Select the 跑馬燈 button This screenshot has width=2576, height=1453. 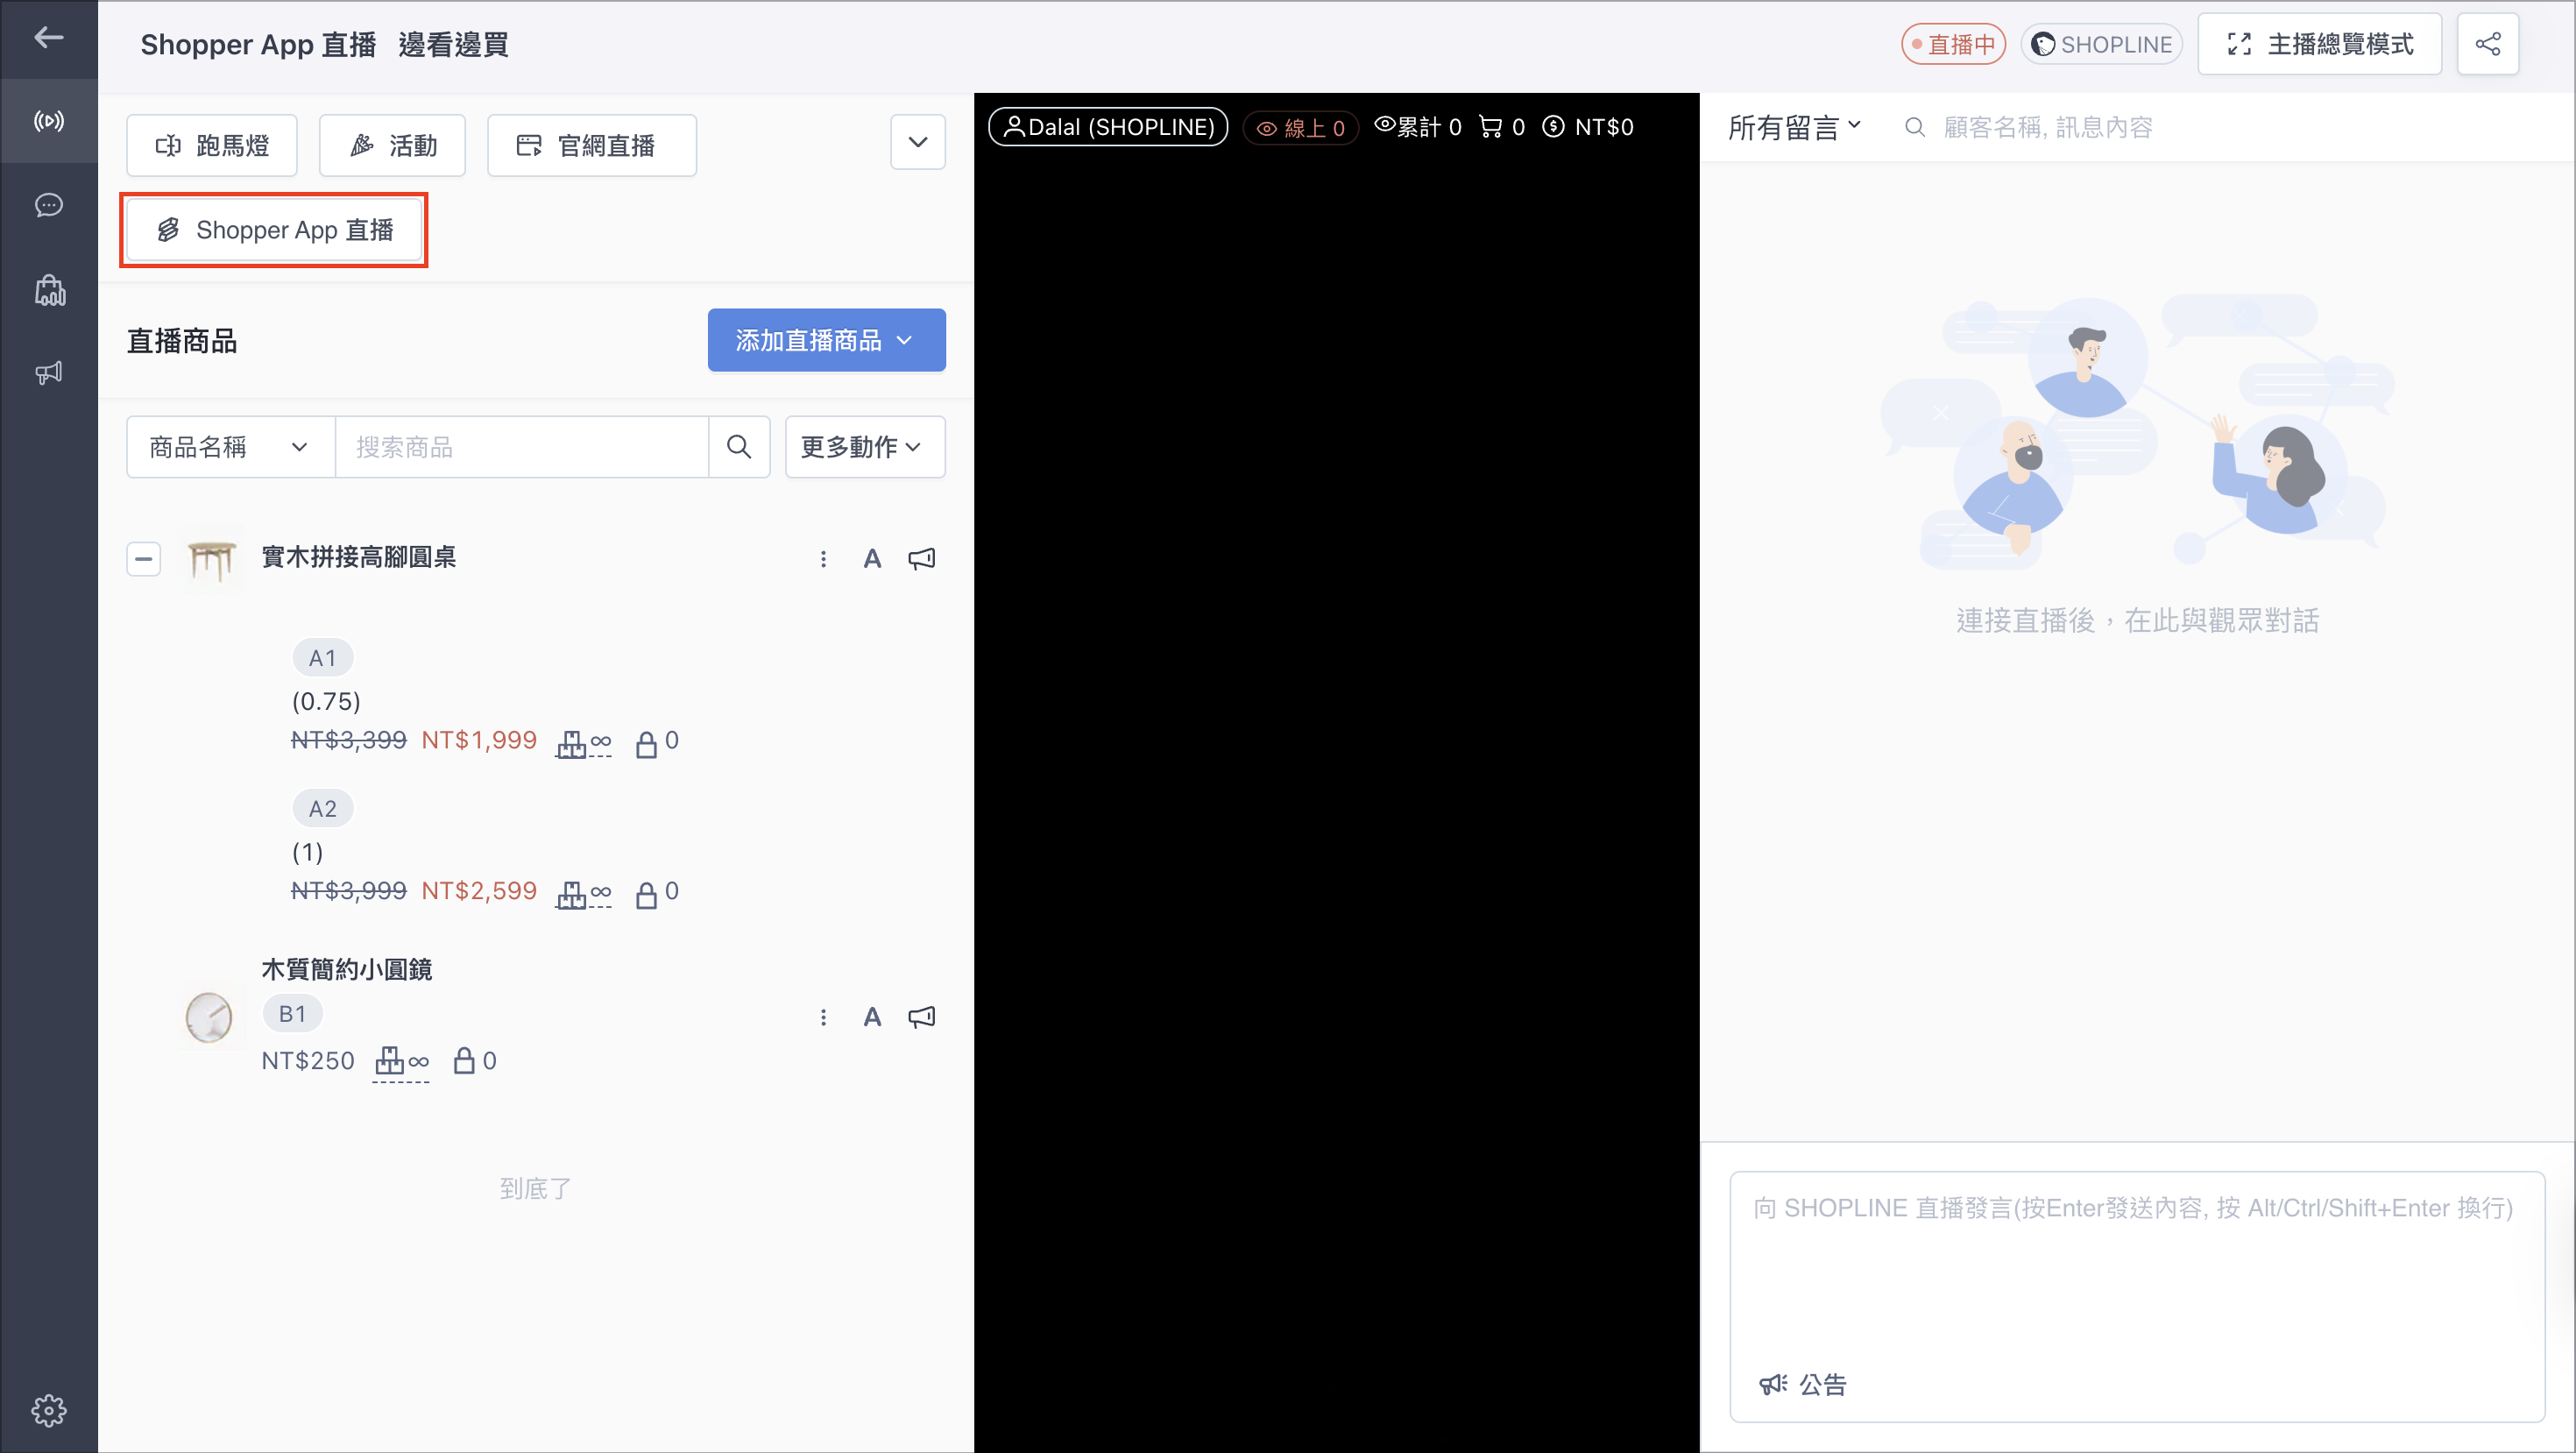tap(211, 145)
